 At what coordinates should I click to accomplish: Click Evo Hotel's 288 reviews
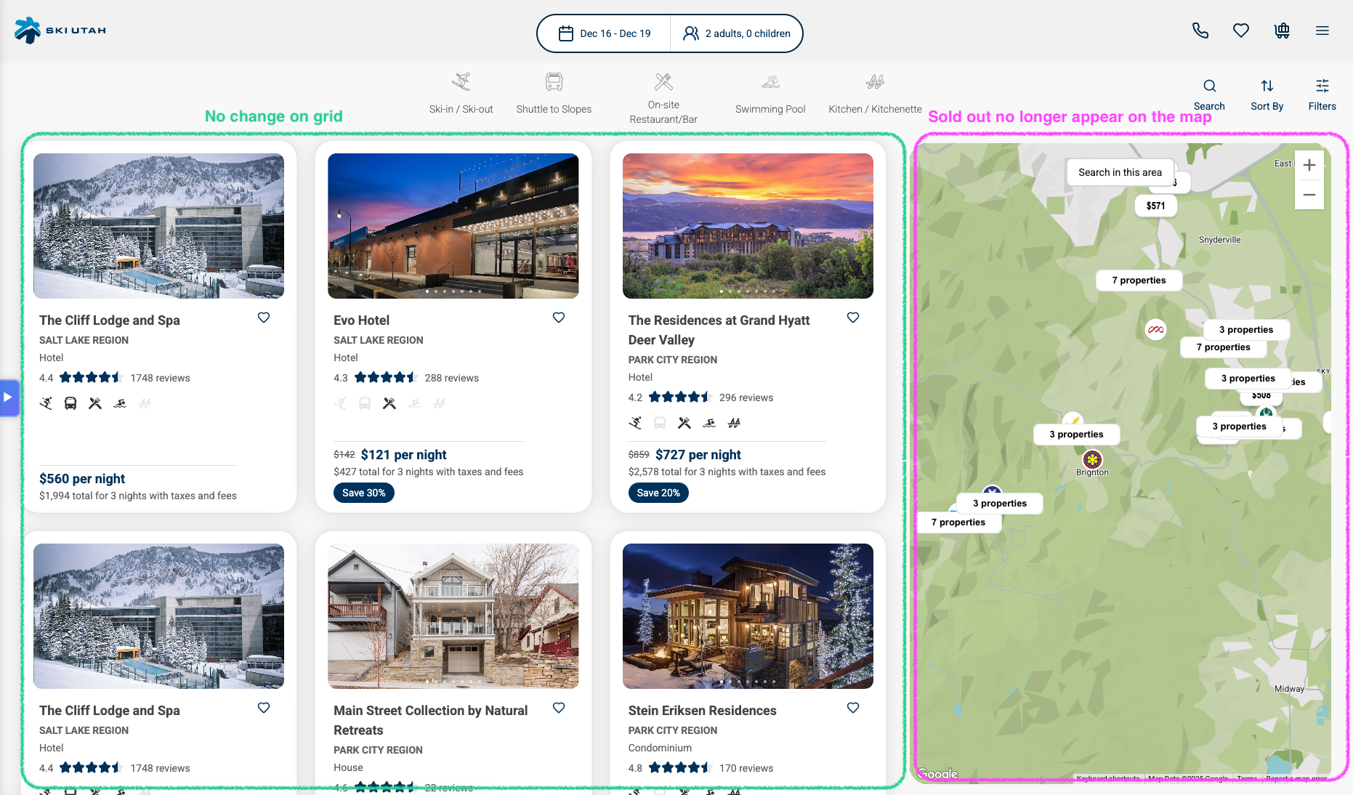tap(451, 378)
